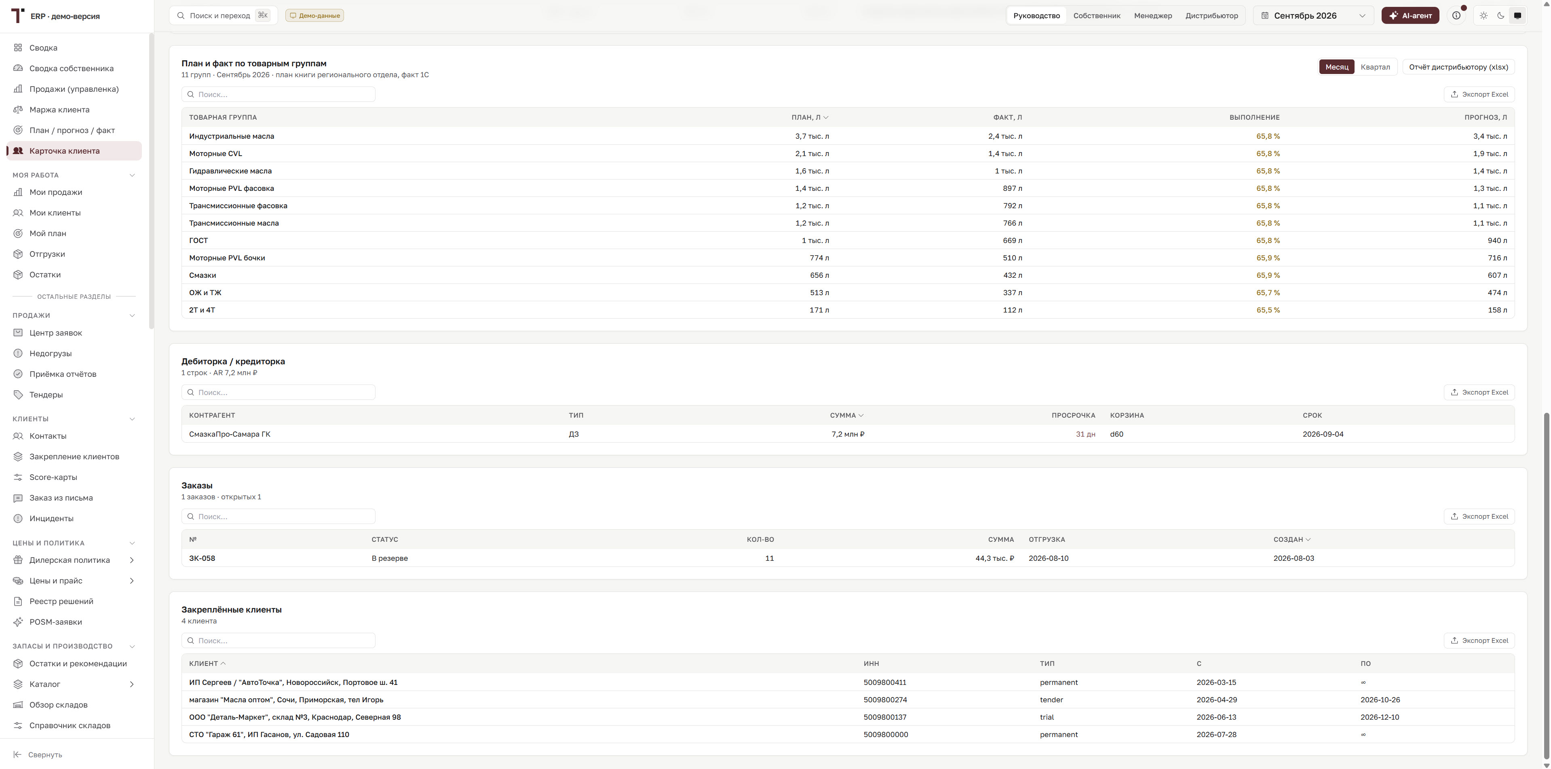Open Отгрузки box icon
The width and height of the screenshot is (1551, 769).
[x=18, y=254]
